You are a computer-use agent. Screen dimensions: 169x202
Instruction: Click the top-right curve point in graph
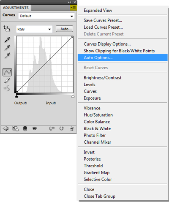point(72,37)
